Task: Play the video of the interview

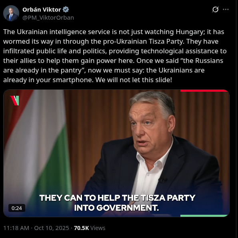Action: tap(116, 153)
